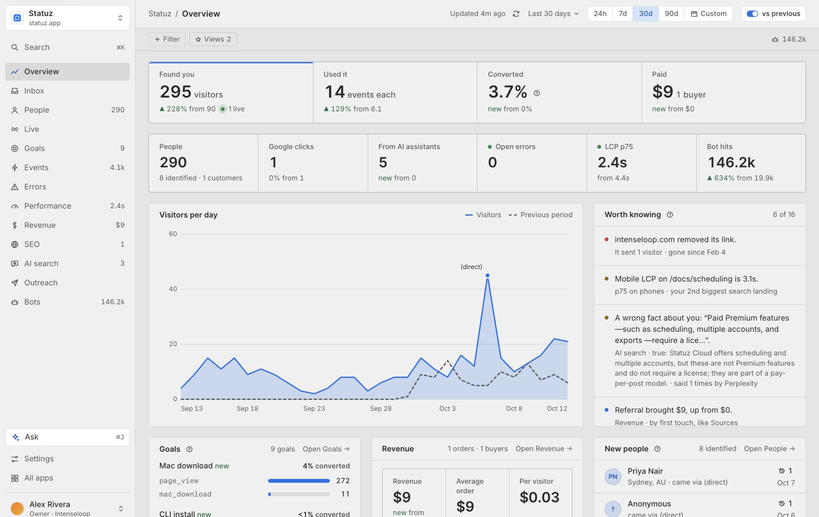The image size is (819, 517).
Task: Open Settings in the sidebar
Action: pos(68,459)
